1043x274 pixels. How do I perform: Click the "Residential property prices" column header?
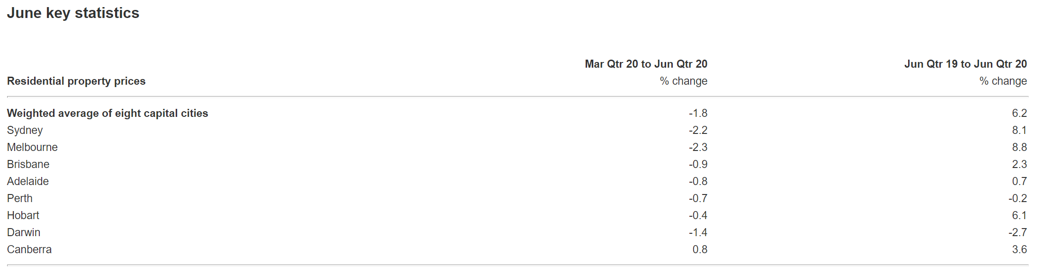pos(76,81)
